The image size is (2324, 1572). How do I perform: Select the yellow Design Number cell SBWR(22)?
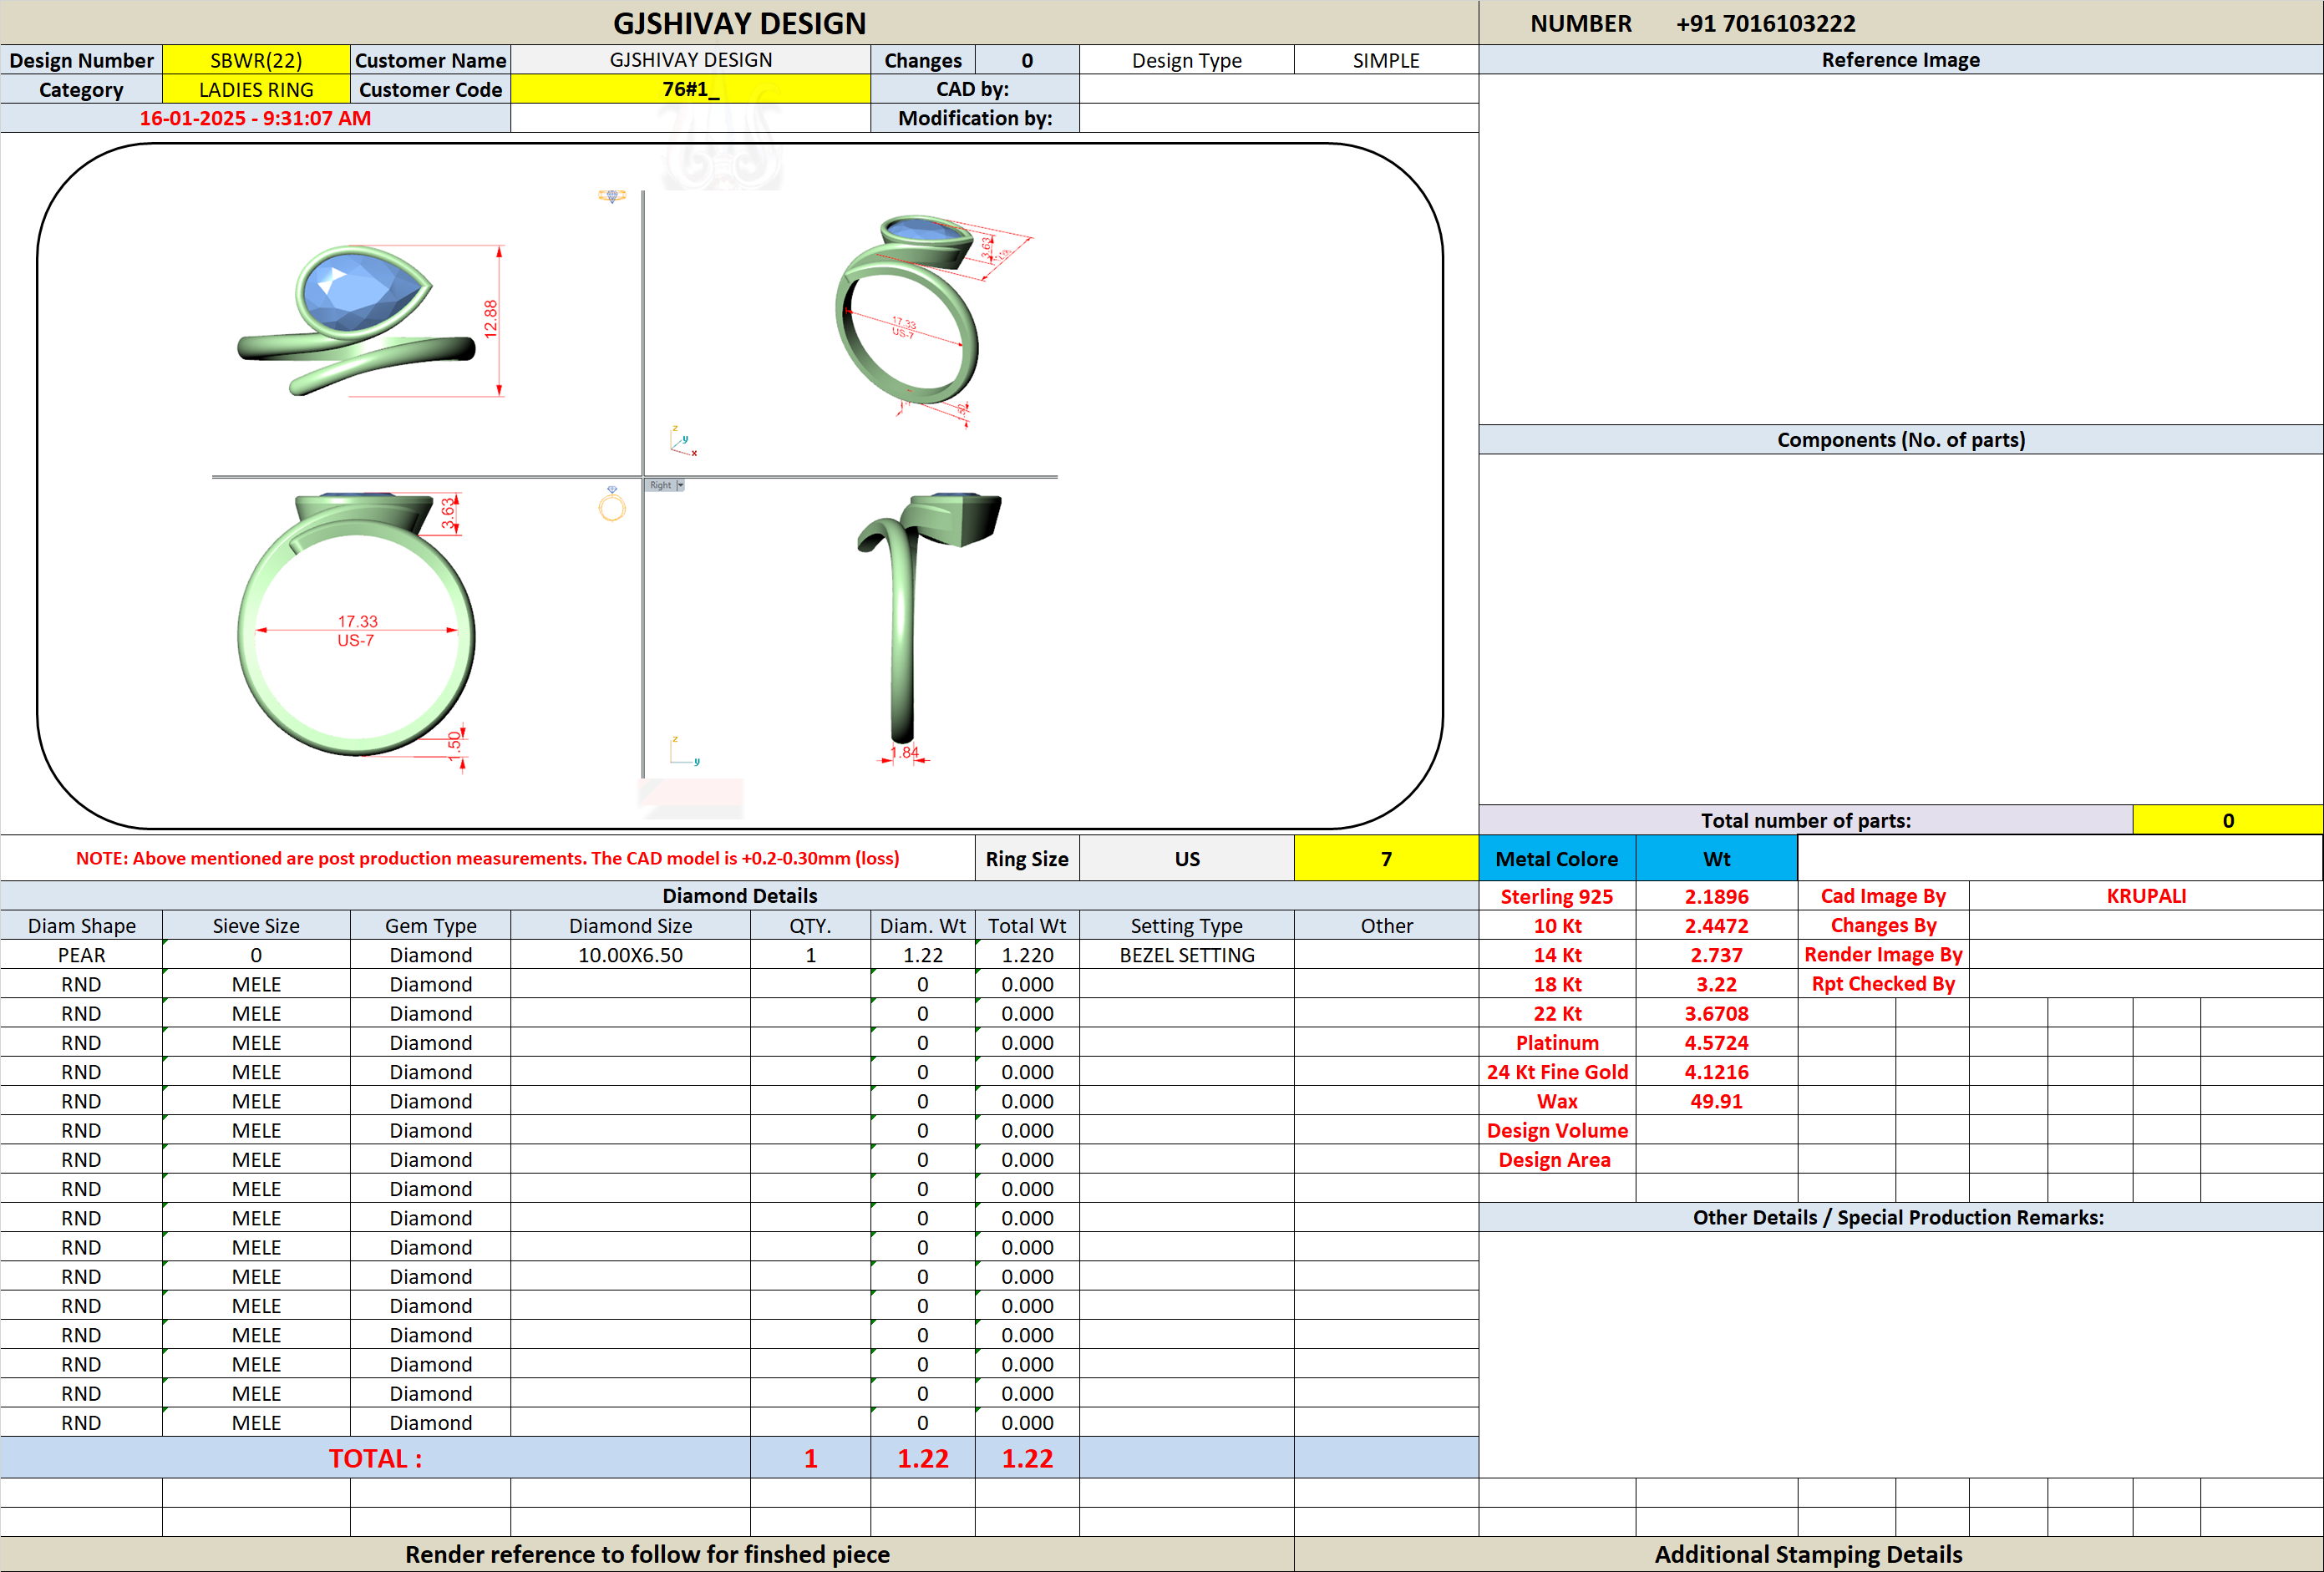click(x=256, y=60)
